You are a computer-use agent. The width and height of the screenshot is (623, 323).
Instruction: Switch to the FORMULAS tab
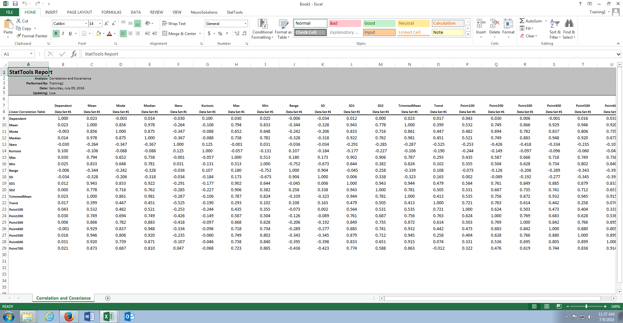(x=111, y=12)
